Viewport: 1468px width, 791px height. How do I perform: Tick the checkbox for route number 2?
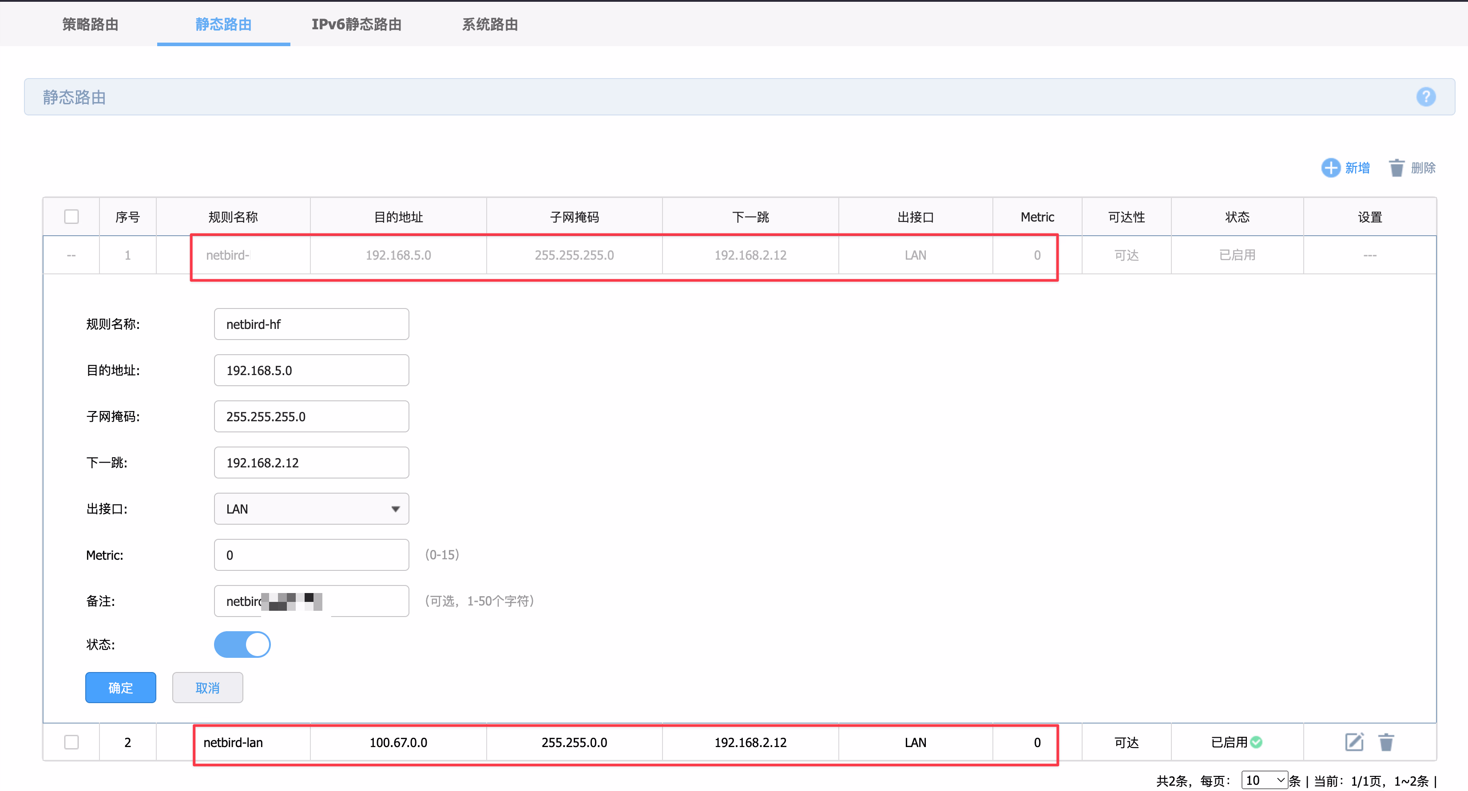click(x=71, y=742)
